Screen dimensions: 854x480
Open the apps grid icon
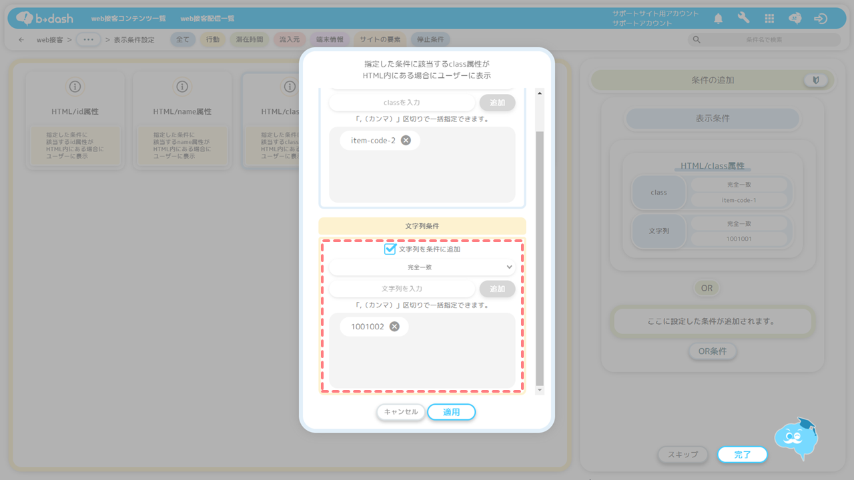pos(769,19)
